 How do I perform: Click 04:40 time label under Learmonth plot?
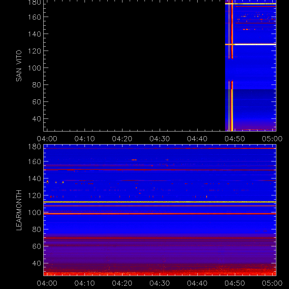click(197, 283)
